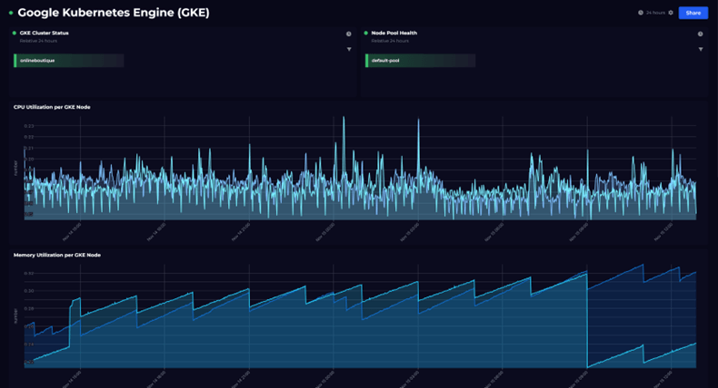This screenshot has width=718, height=388.
Task: Click CPU Utilization per GKE Node heading
Action: (x=52, y=107)
